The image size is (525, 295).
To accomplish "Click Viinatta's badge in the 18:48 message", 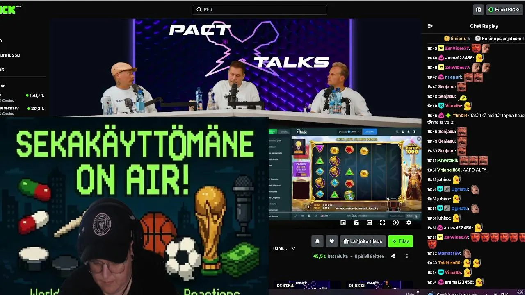I will click(x=441, y=106).
